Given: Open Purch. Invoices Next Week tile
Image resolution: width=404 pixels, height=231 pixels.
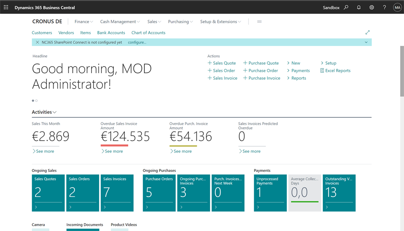Looking at the screenshot, I should 228,193.
